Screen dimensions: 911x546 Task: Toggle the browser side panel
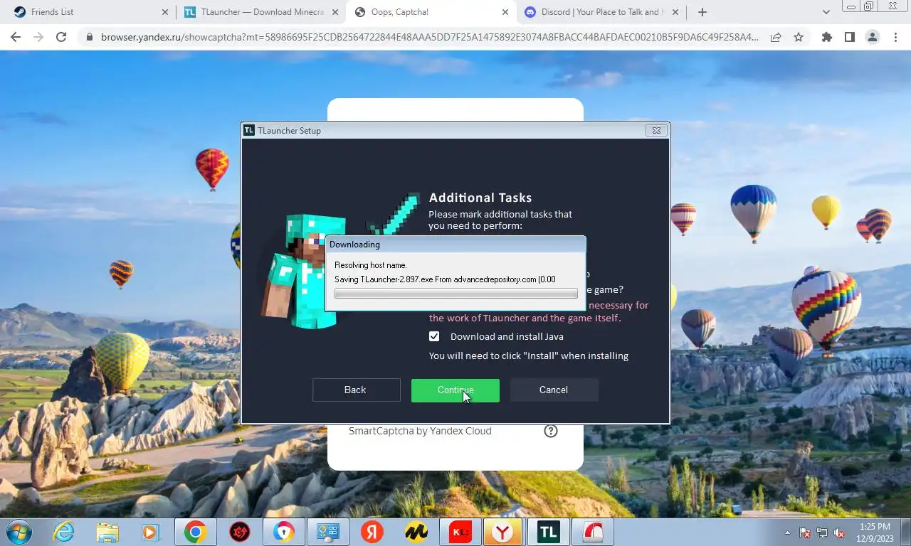coord(850,37)
